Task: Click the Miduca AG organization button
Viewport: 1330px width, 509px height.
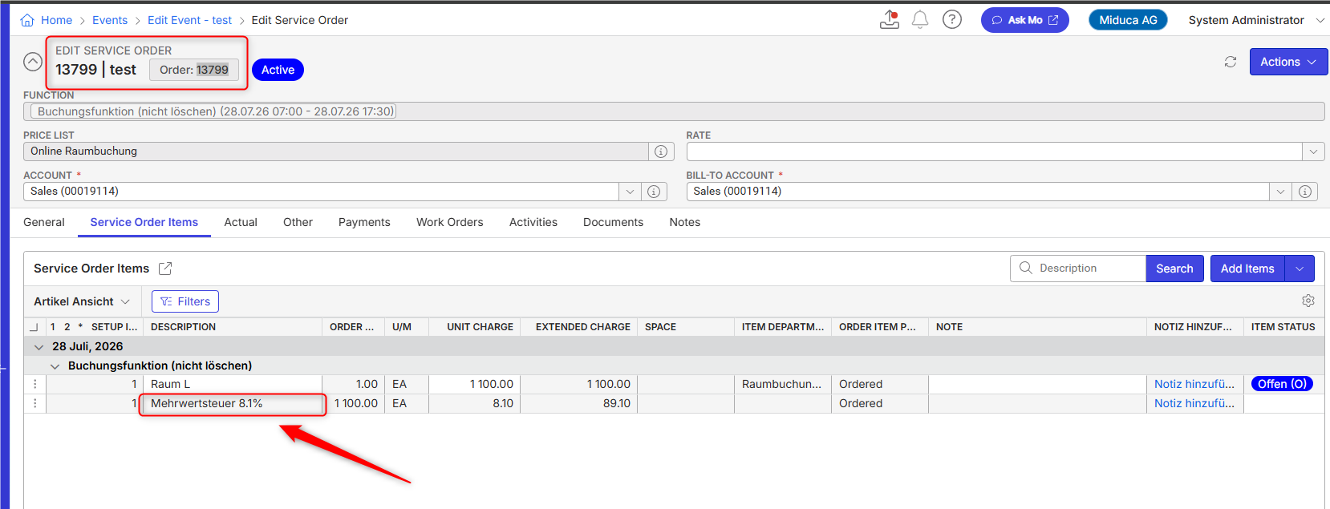Action: click(1128, 20)
